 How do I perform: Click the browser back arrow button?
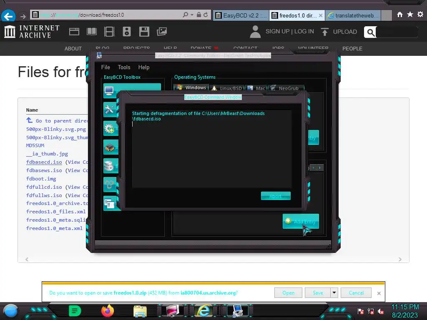(8, 16)
